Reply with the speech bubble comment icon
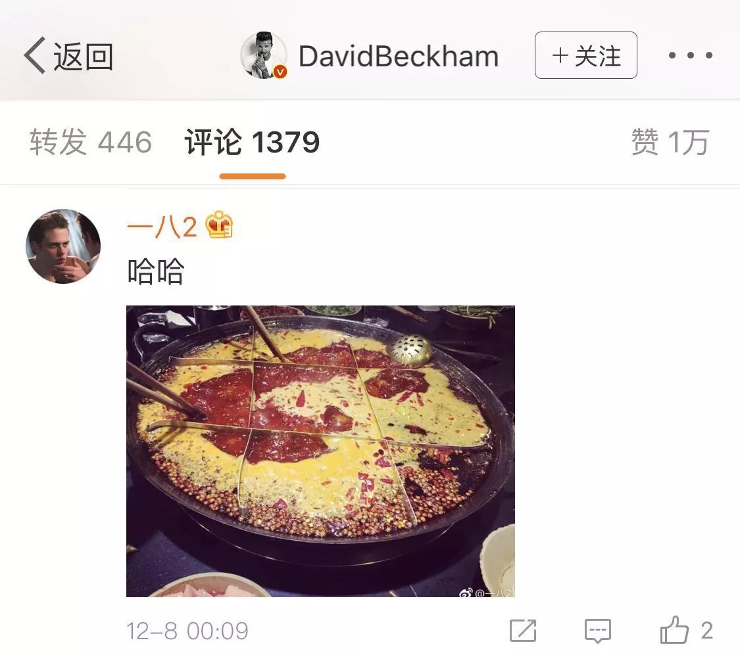This screenshot has width=740, height=653. click(x=598, y=631)
